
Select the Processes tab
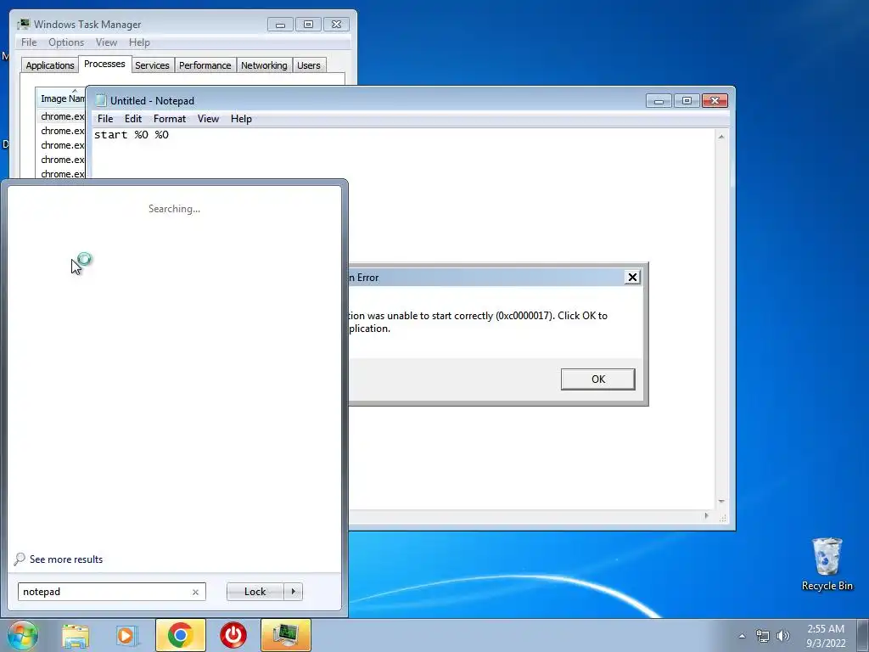click(104, 64)
